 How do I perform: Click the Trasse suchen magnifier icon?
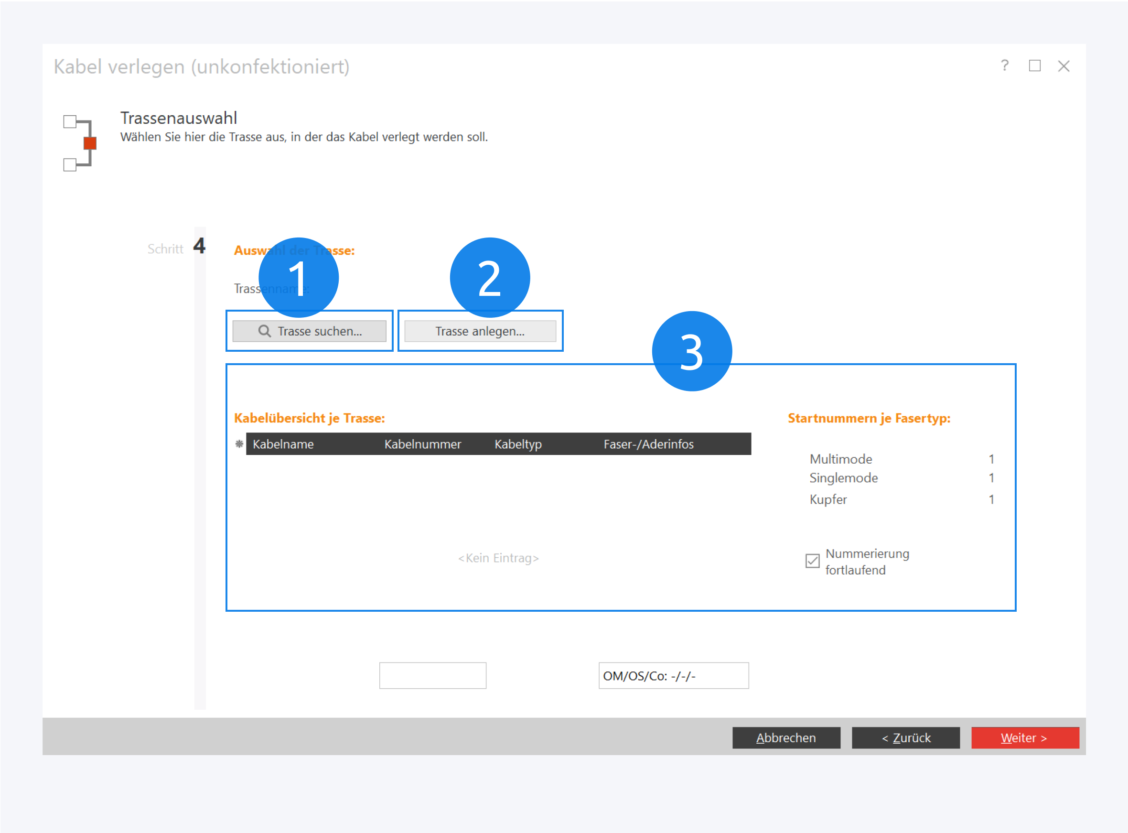tap(264, 331)
